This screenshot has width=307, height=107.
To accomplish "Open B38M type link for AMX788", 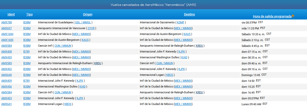I will click(x=27, y=22).
